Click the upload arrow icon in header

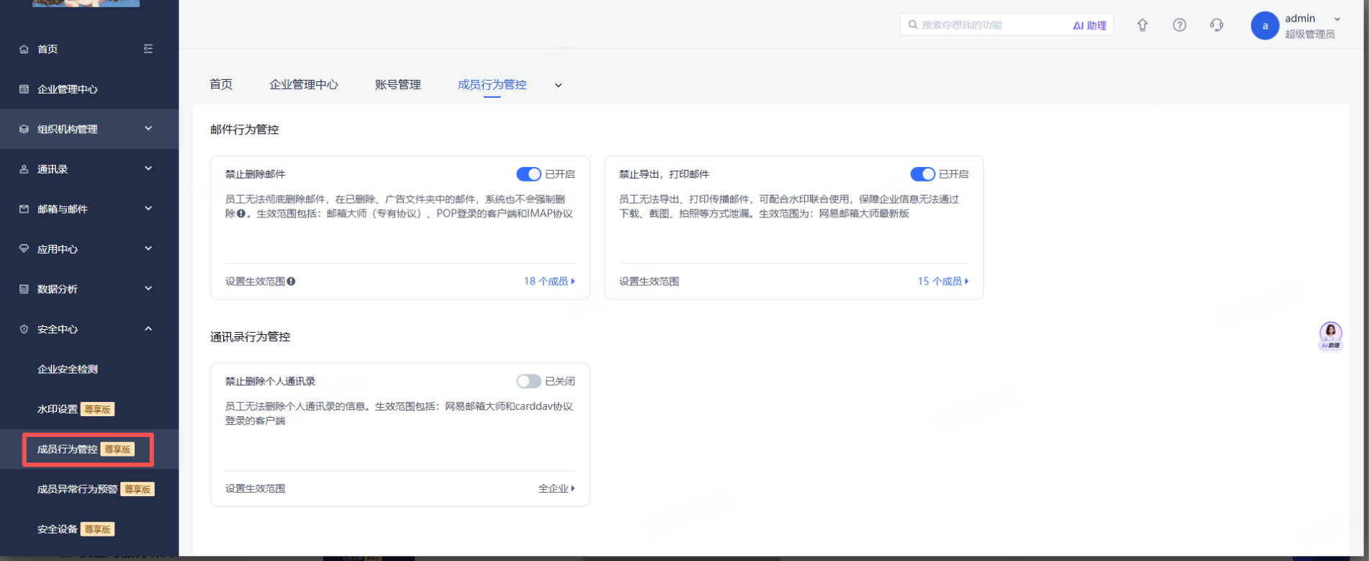point(1143,25)
